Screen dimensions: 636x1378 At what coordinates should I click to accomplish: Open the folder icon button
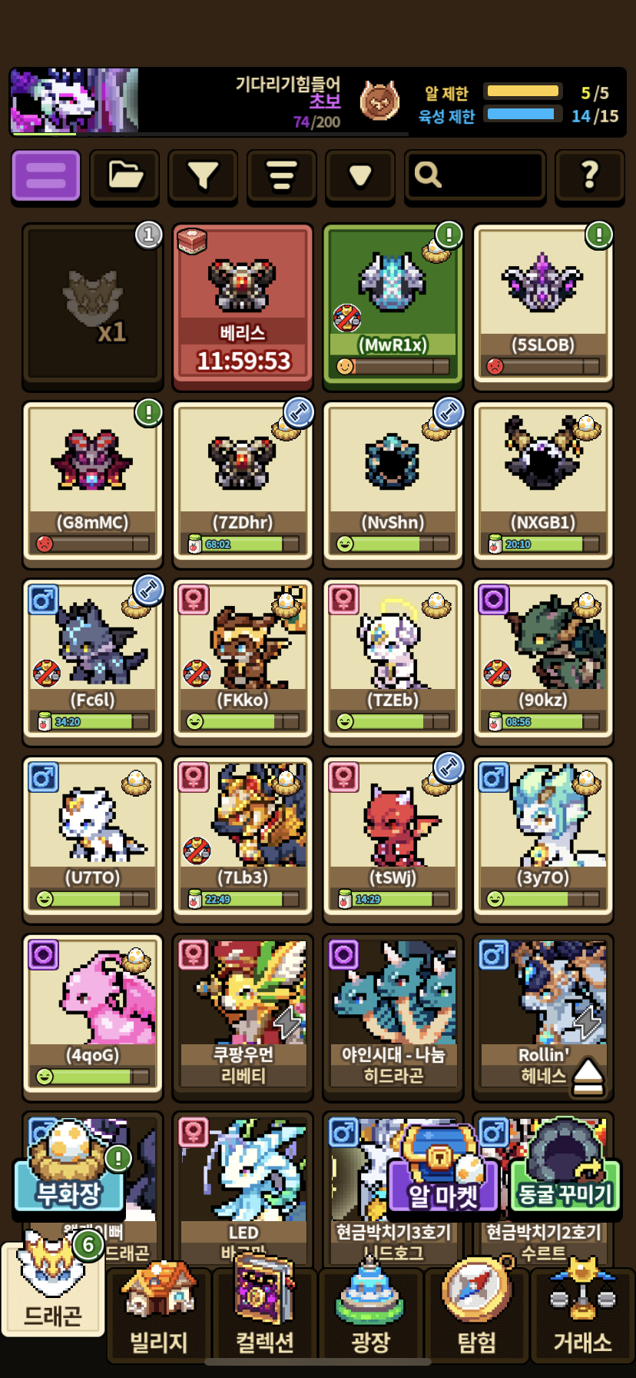click(124, 176)
